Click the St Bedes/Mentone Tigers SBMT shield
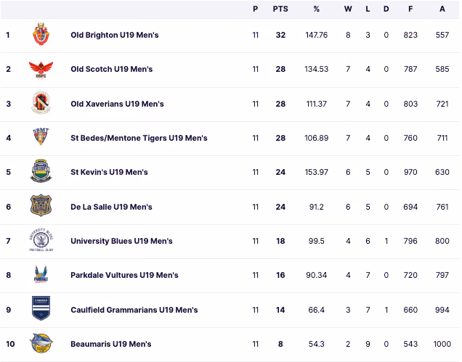Viewport: 462px width, 362px height. pos(41,136)
